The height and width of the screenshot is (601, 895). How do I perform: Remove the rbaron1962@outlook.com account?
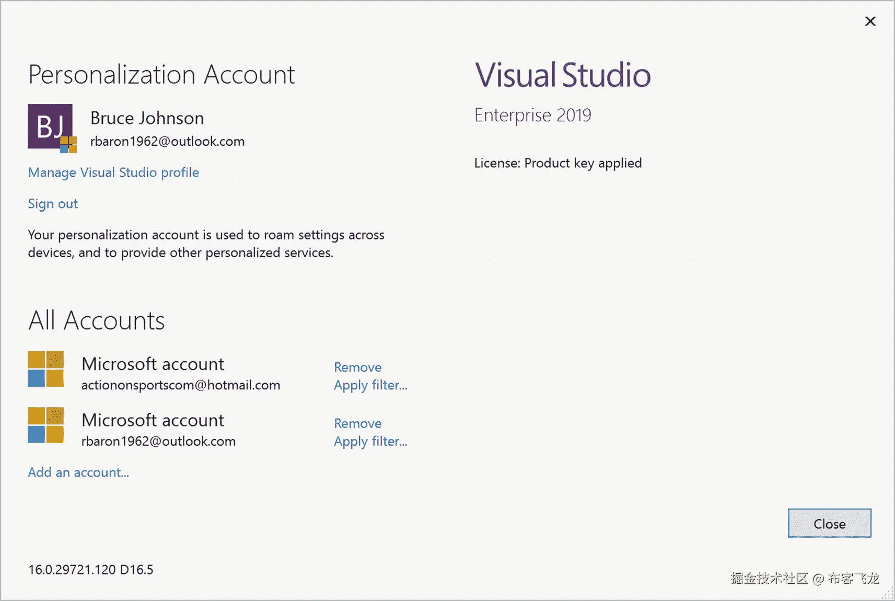(357, 423)
